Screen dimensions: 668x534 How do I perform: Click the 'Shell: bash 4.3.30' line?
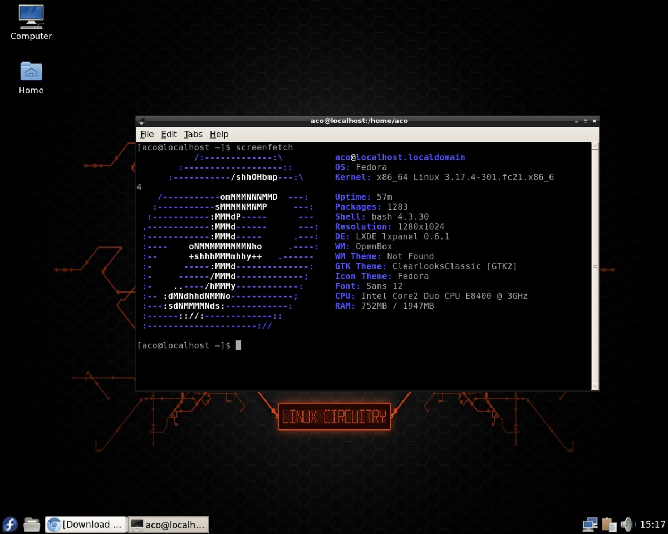pyautogui.click(x=382, y=217)
